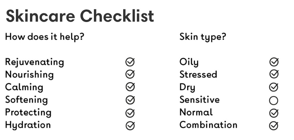This screenshot has height=140, width=294.
Task: Click the checkmark icon beside Nourishing
Action: 130,74
